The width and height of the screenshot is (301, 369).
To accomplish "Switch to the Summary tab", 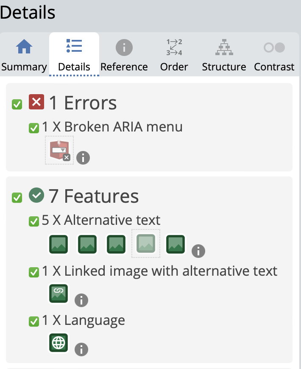I will click(x=24, y=55).
